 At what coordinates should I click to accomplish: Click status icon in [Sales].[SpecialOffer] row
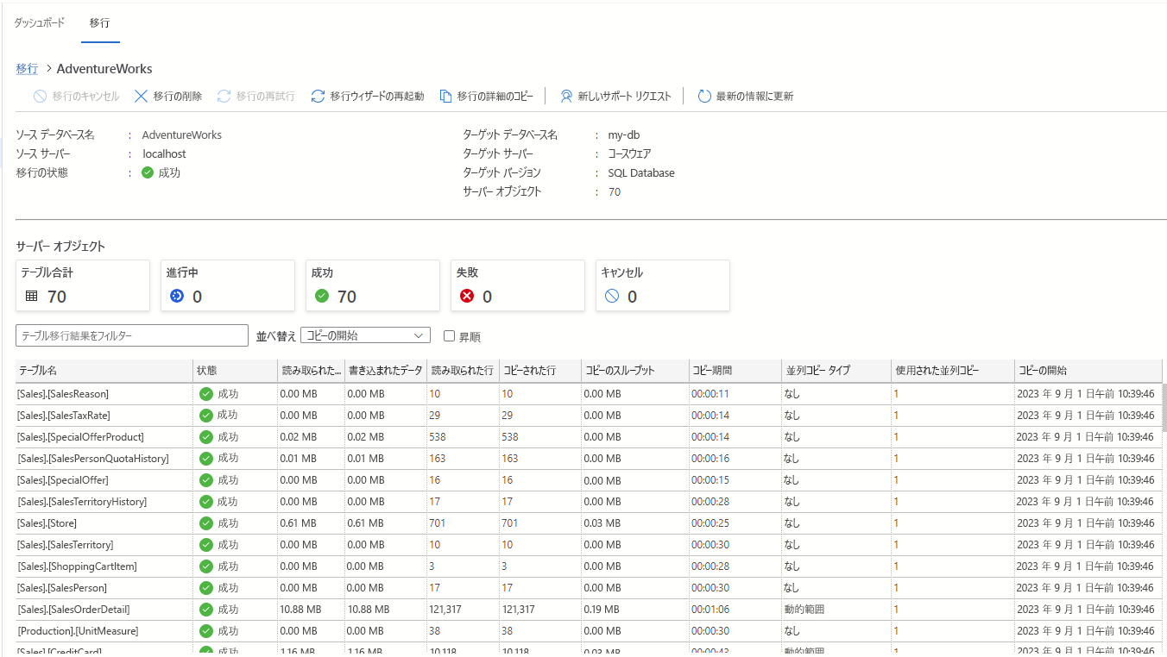pyautogui.click(x=205, y=480)
